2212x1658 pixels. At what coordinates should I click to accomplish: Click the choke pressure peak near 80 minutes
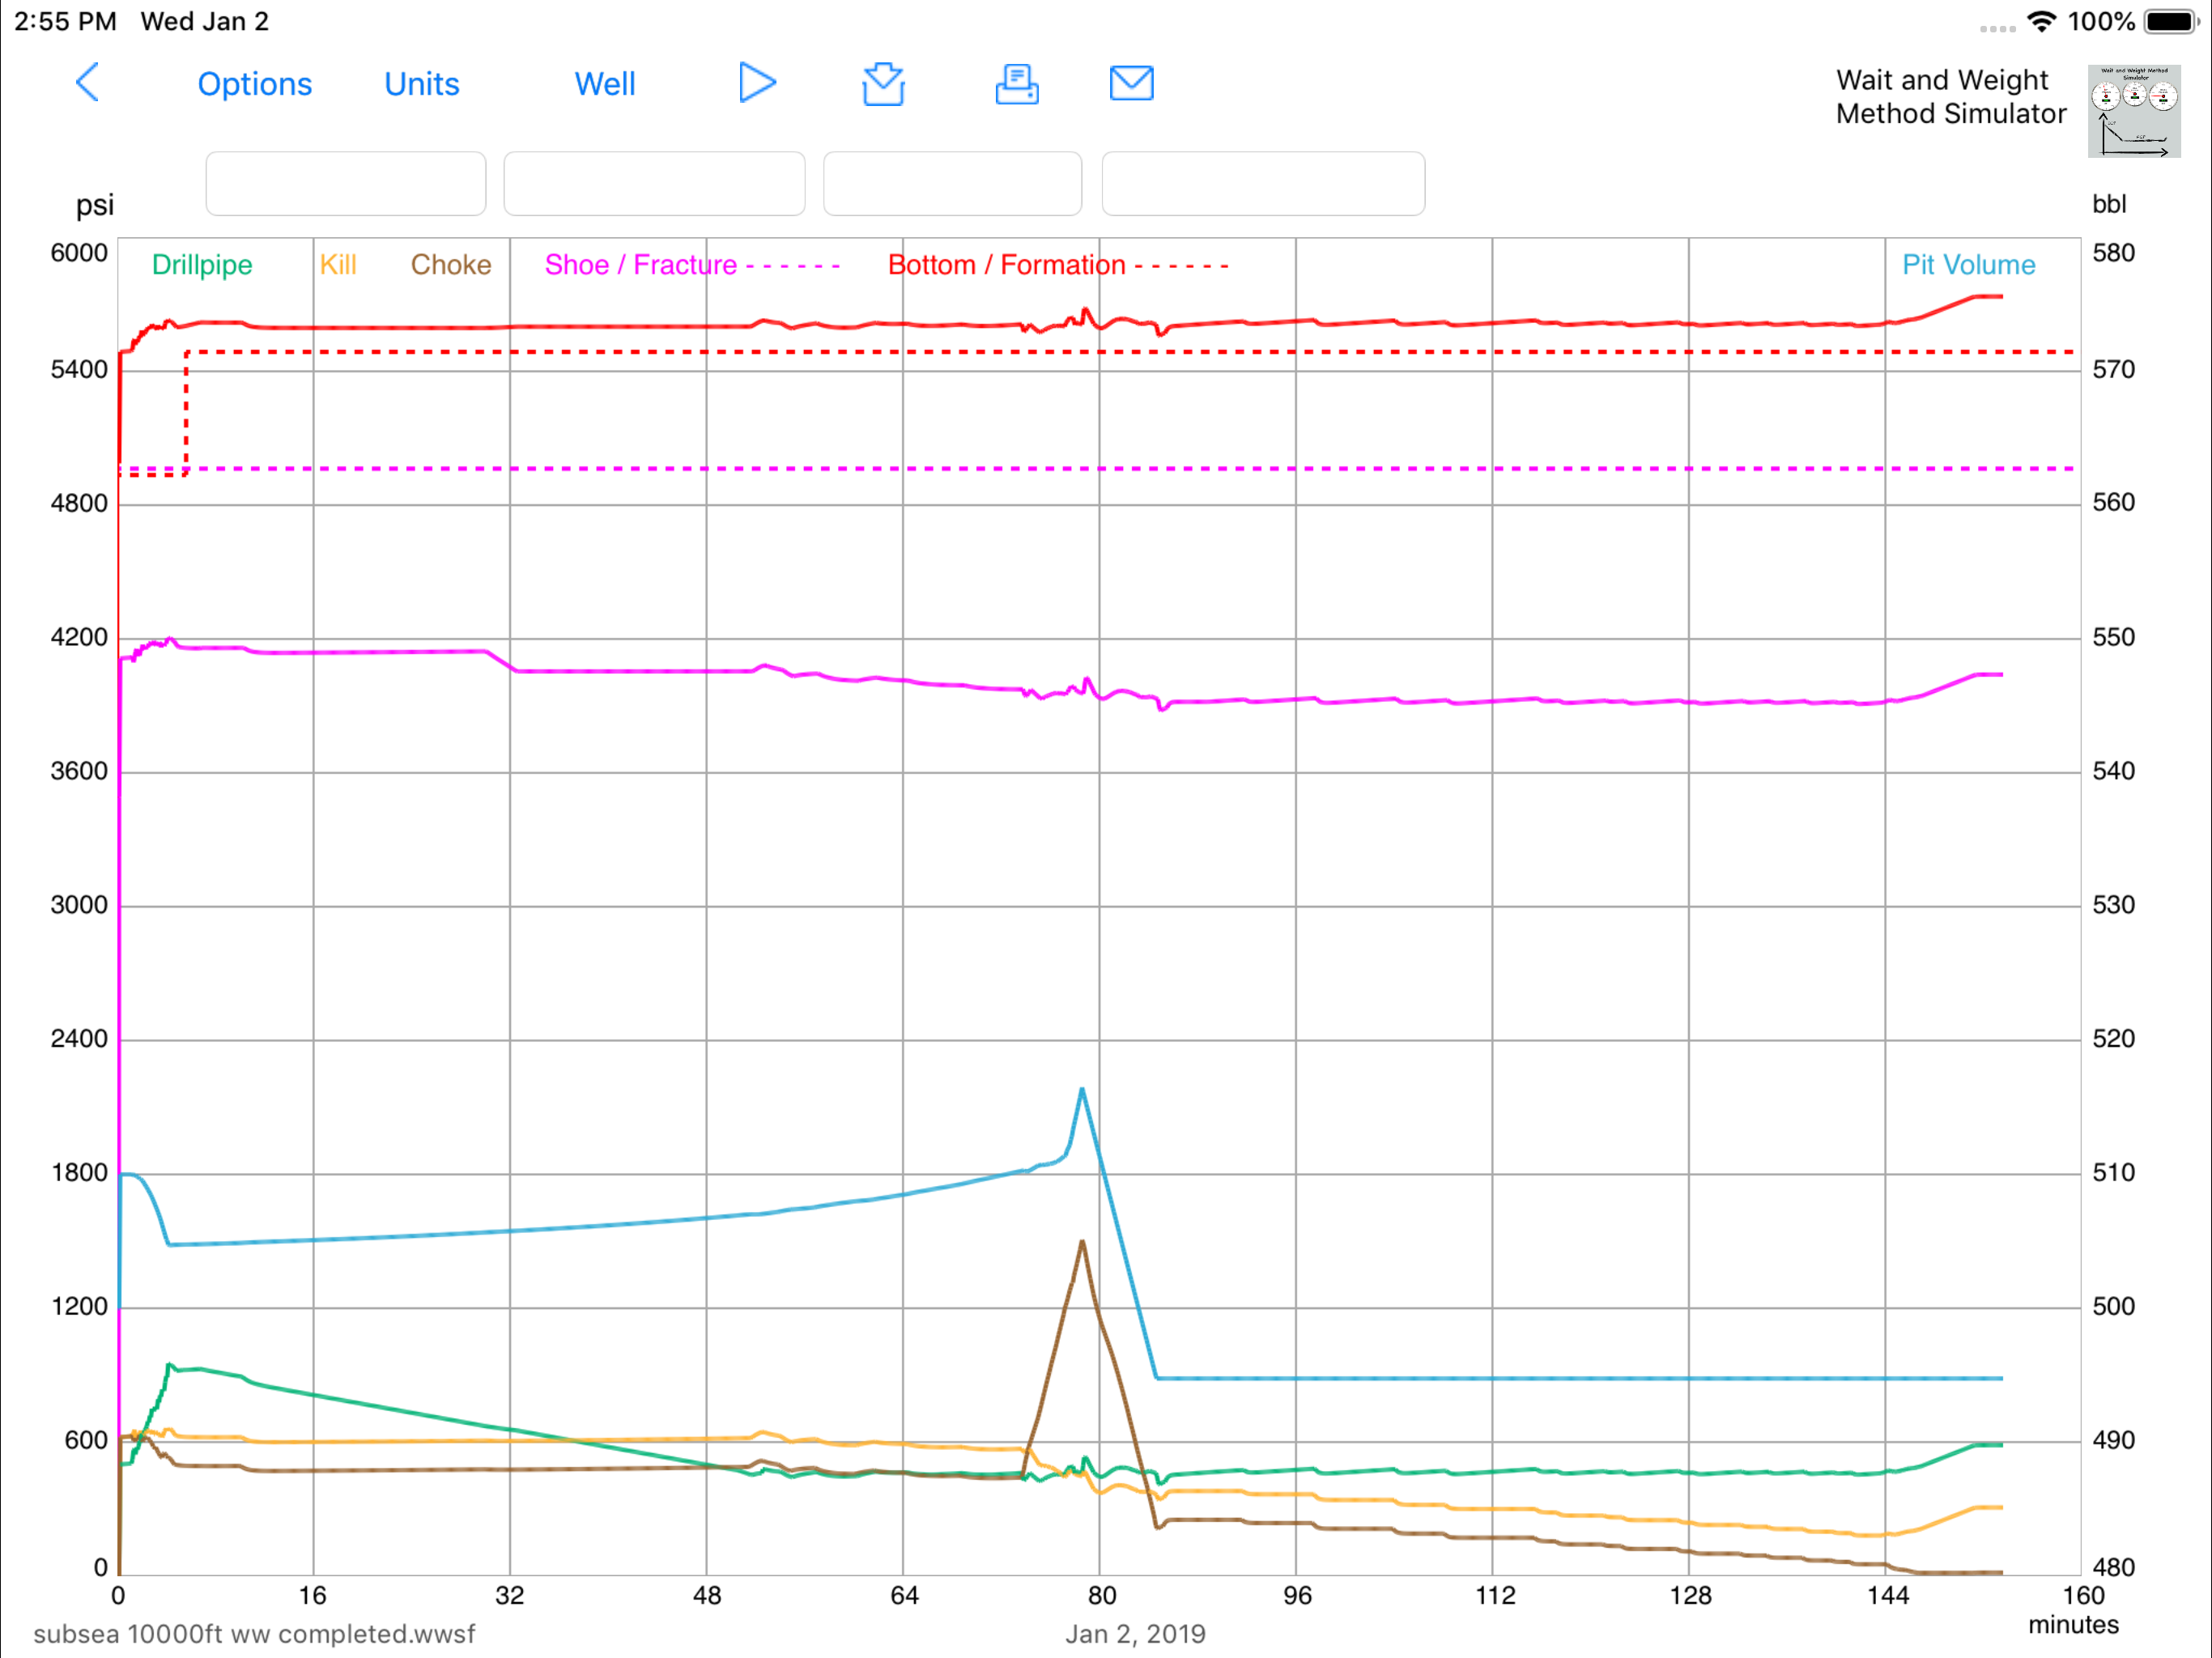[x=1081, y=1243]
